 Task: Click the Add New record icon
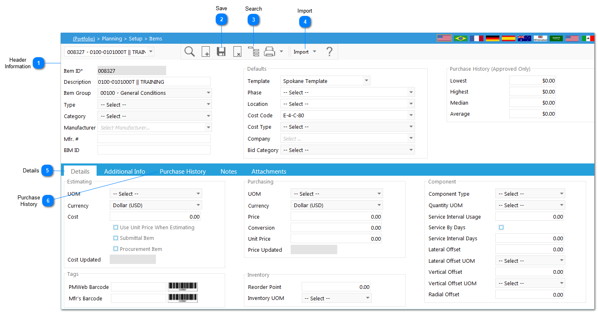205,52
